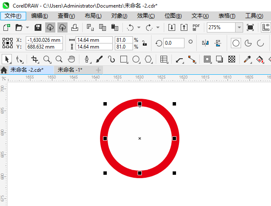Select the Shape edit tool
Screen dimensions: 271x206
click(19, 59)
